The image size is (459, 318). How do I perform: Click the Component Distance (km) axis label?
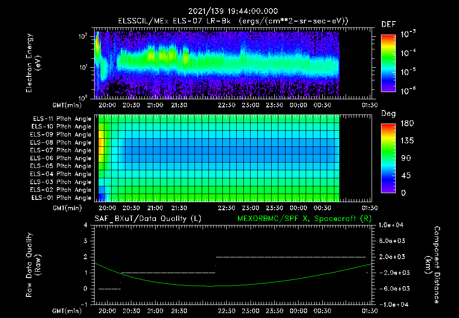click(433, 265)
